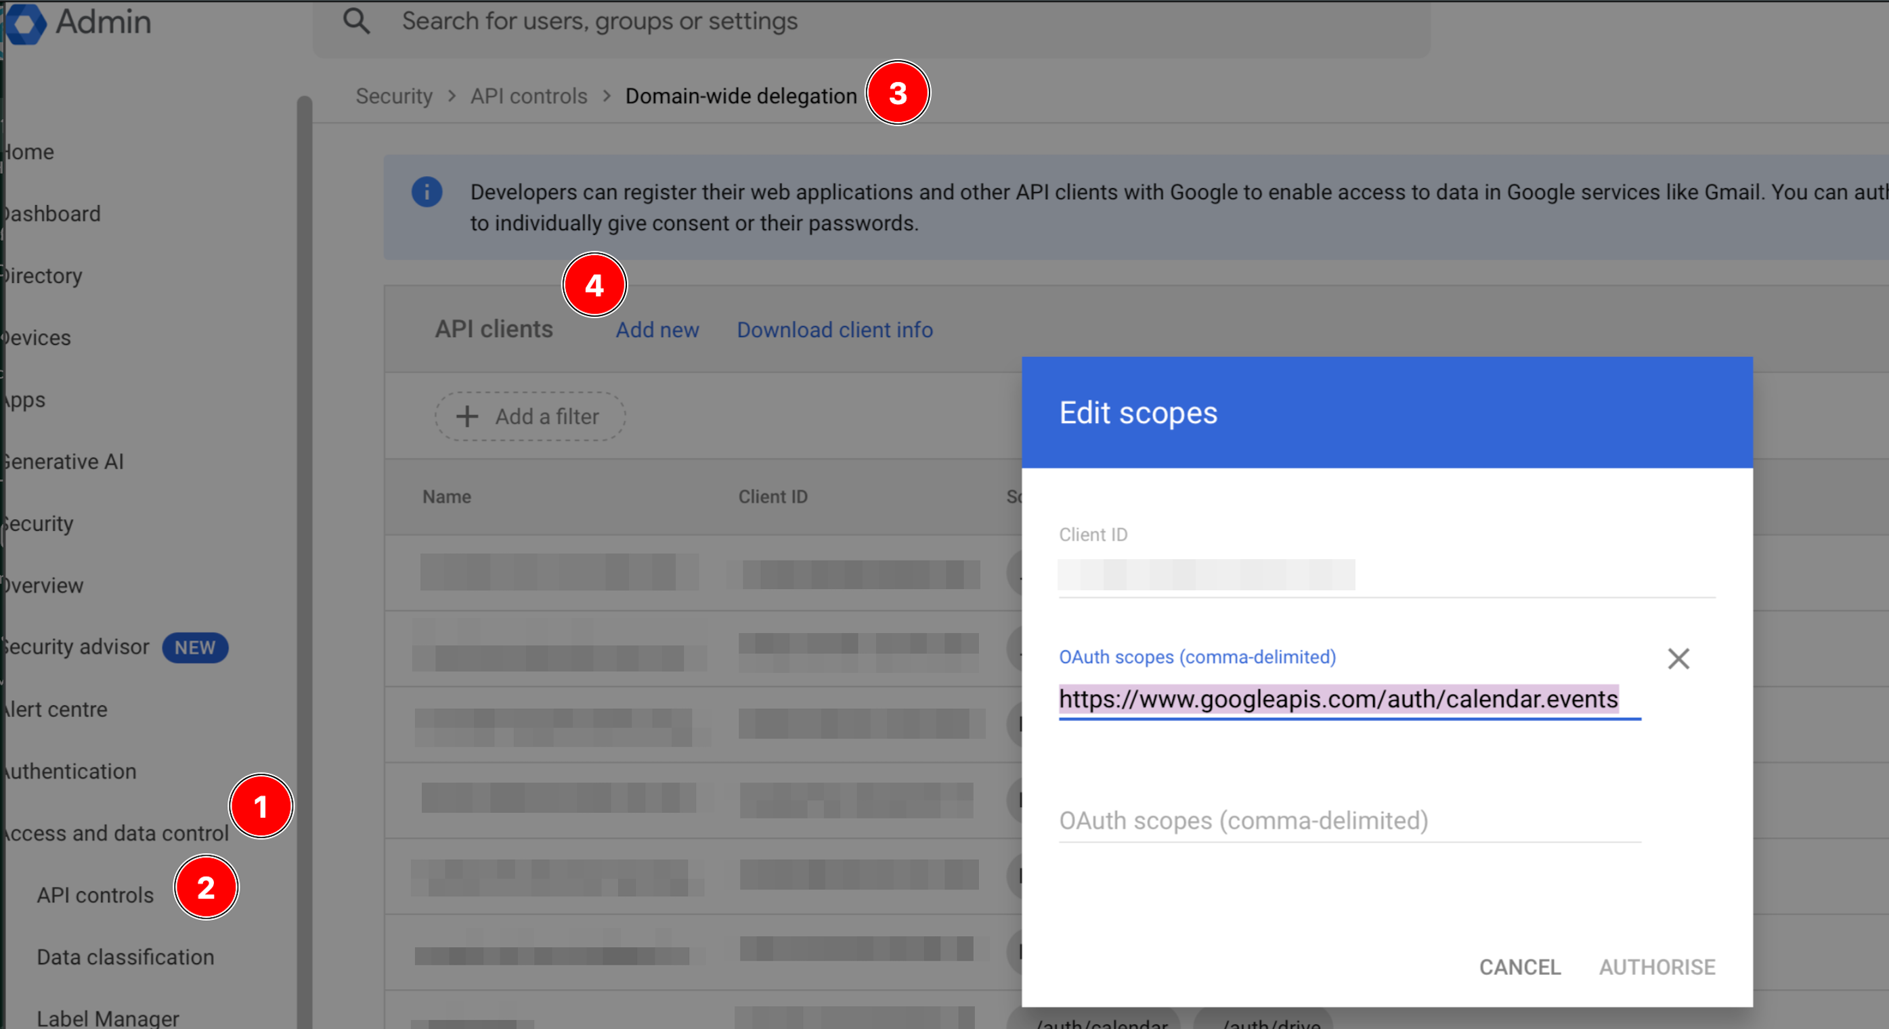Click the Name column header
Screen dimensions: 1889x1029
tap(447, 496)
